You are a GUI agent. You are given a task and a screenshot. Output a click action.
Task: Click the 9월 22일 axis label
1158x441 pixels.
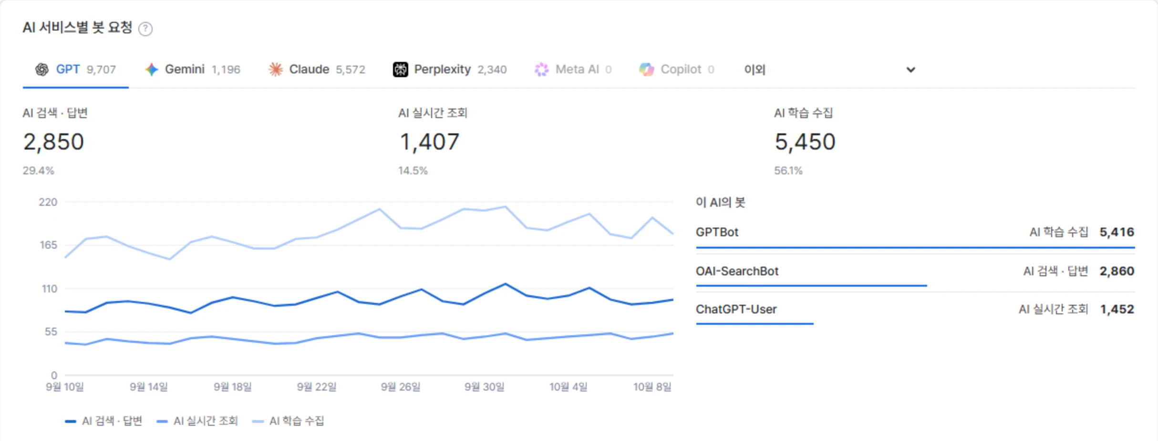[x=317, y=387]
